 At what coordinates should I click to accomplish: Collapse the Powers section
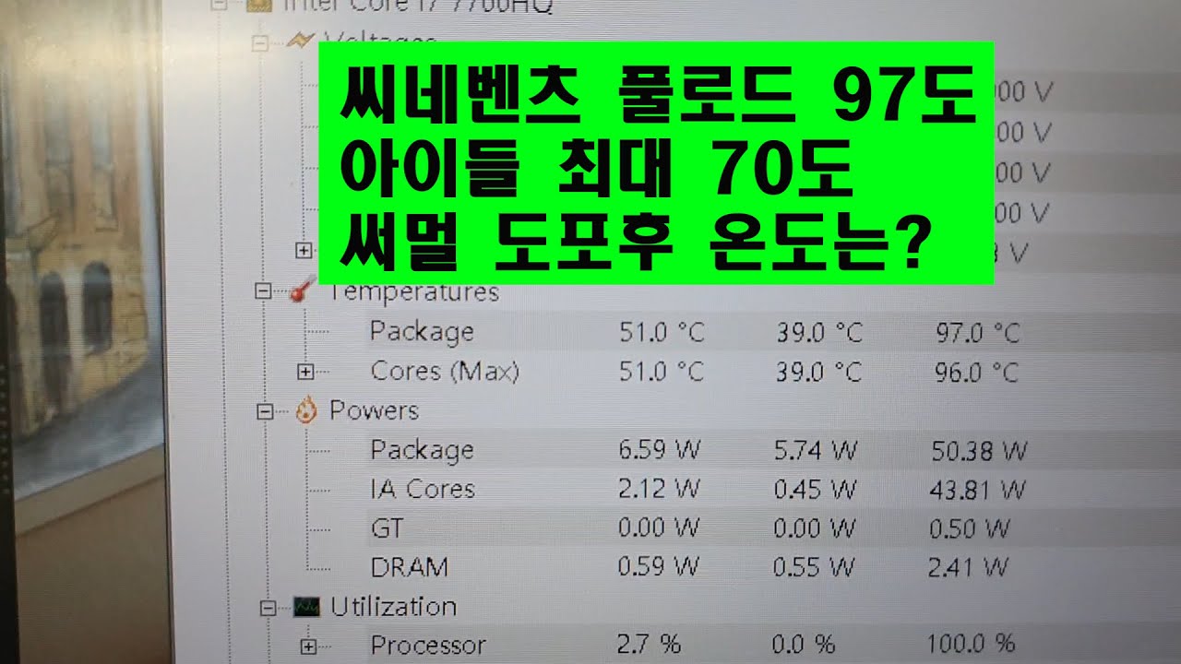pos(267,413)
